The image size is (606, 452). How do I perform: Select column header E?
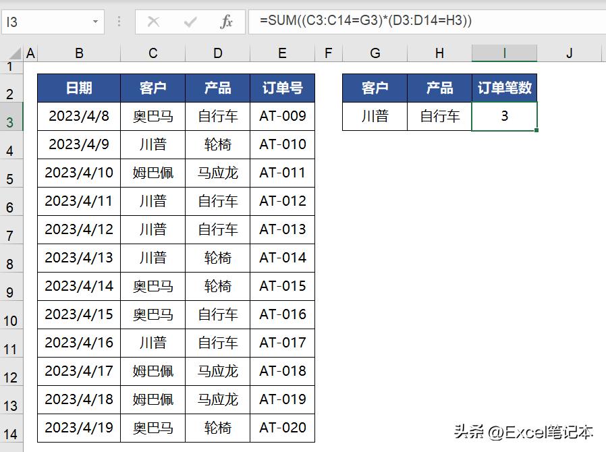pos(282,52)
